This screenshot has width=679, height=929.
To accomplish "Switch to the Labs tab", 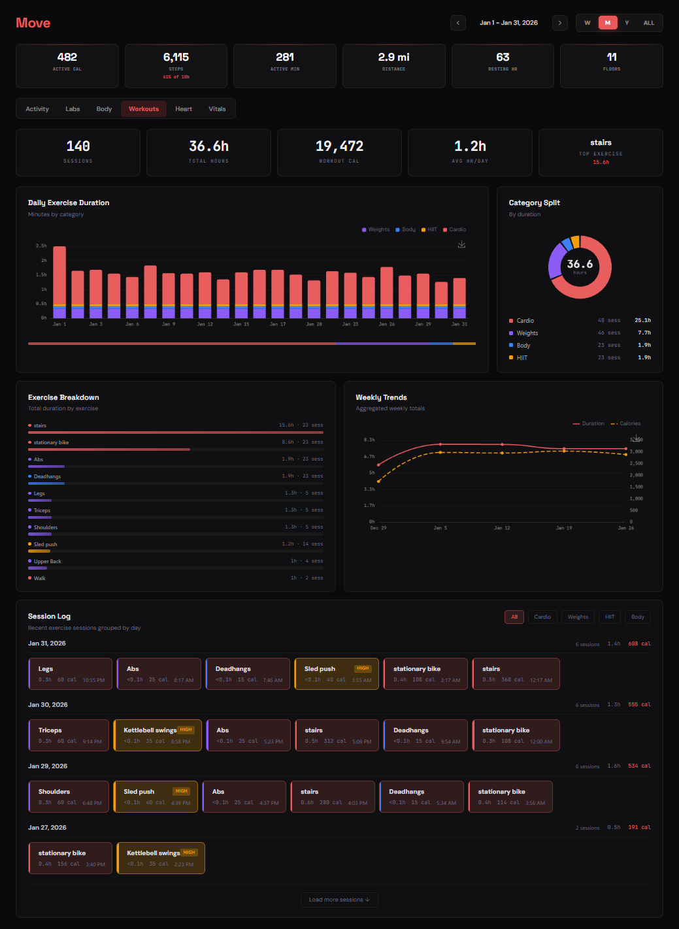I will (x=73, y=109).
